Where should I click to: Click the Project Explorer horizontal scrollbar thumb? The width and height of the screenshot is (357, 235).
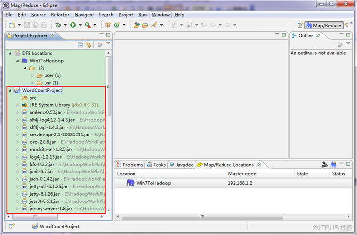35,217
